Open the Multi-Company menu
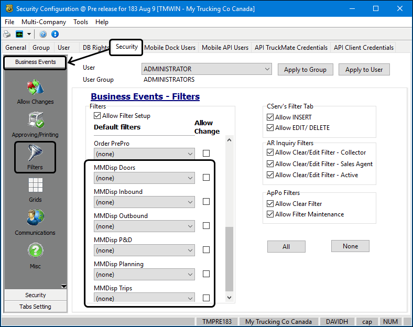Screen dimensions: 413x327 coord(44,22)
